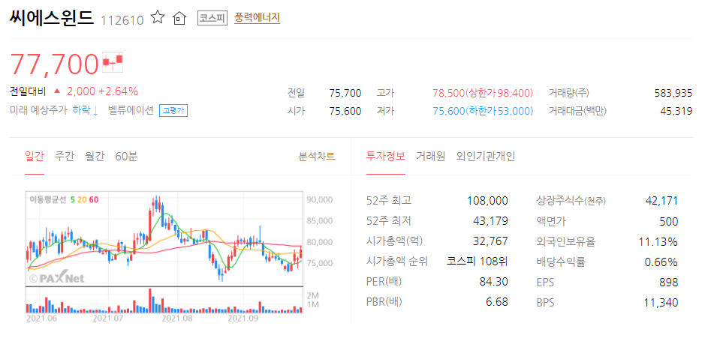Viewport: 702px width, 338px height.
Task: Click the 고평가 valuation badge
Action: coord(173,110)
